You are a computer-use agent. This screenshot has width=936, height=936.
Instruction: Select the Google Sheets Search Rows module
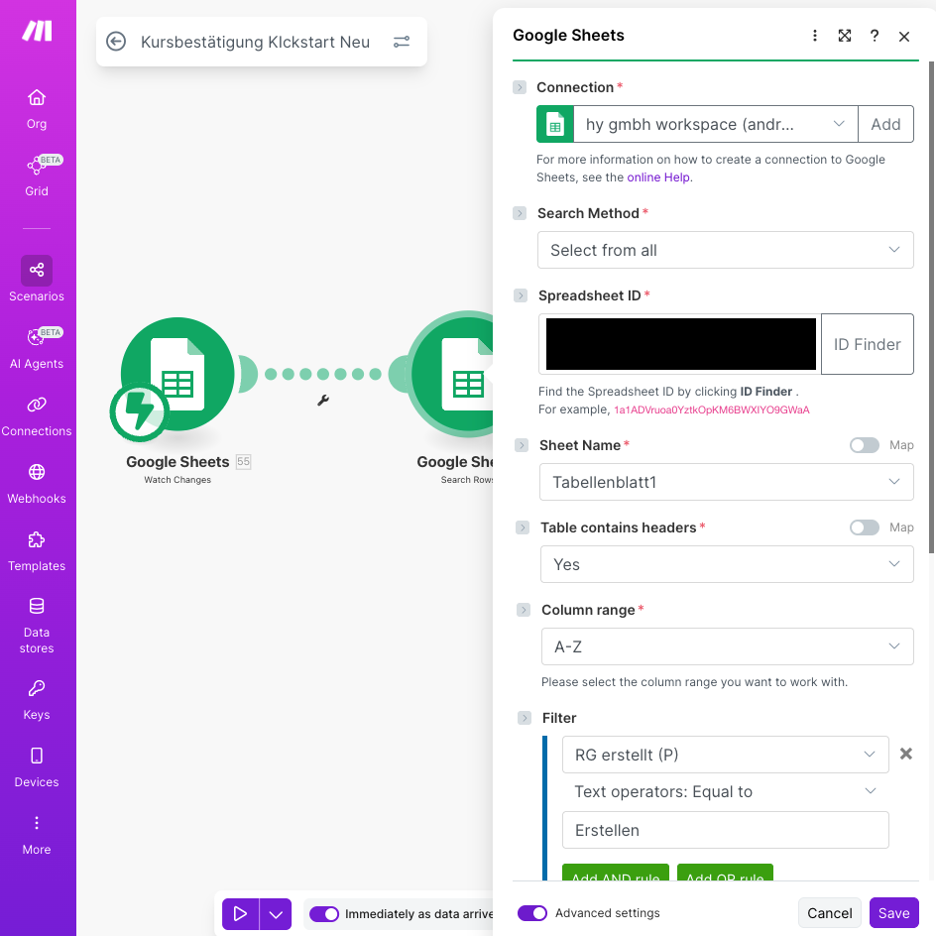(452, 374)
